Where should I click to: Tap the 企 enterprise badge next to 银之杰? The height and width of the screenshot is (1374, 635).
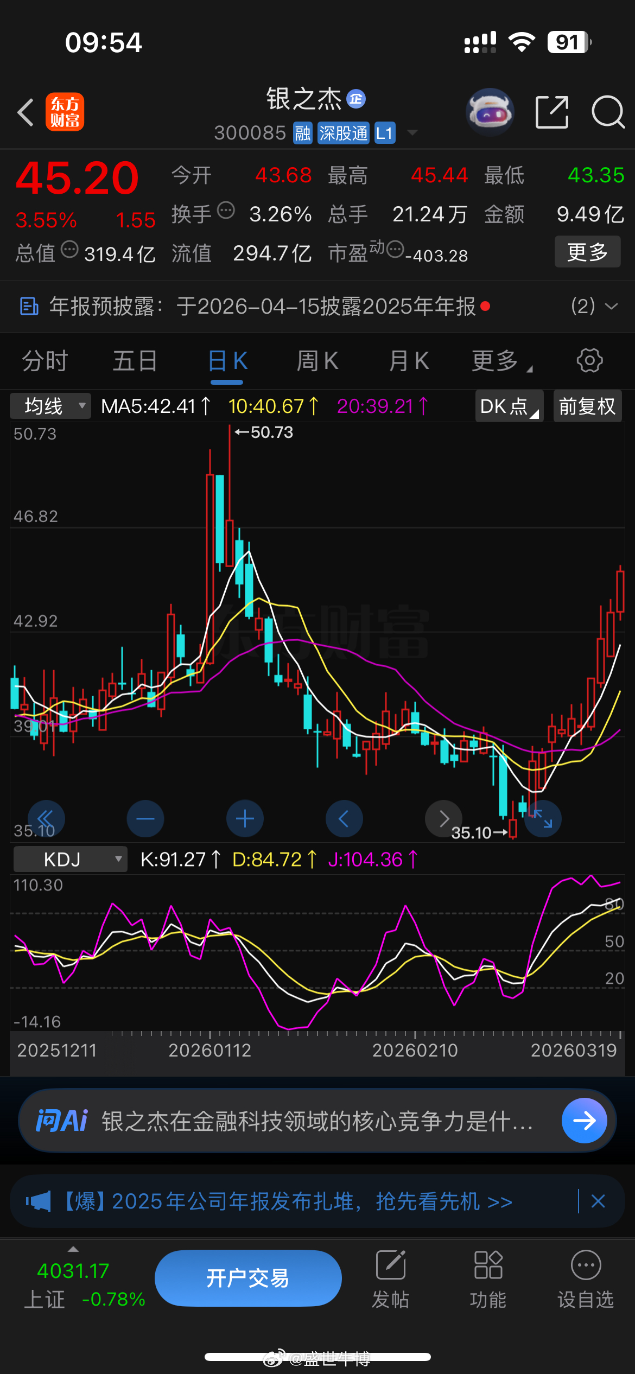356,99
